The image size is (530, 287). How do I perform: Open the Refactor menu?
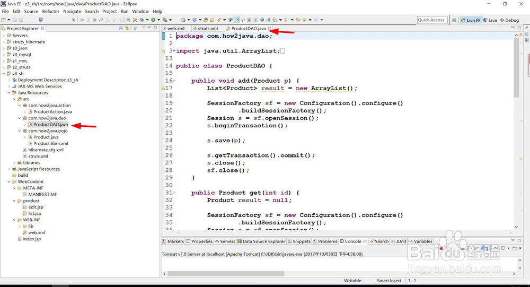[51, 11]
